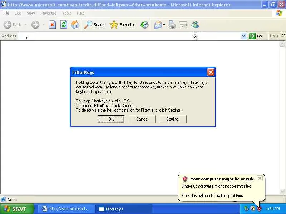Open the History icon in toolbar
Screen dimensions: 286x214
click(x=144, y=25)
